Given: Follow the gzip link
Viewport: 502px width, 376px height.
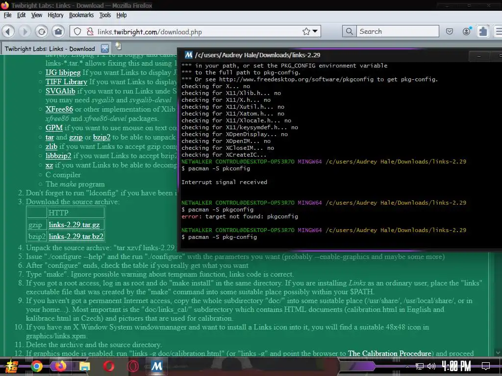Looking at the screenshot, I should pos(76,137).
